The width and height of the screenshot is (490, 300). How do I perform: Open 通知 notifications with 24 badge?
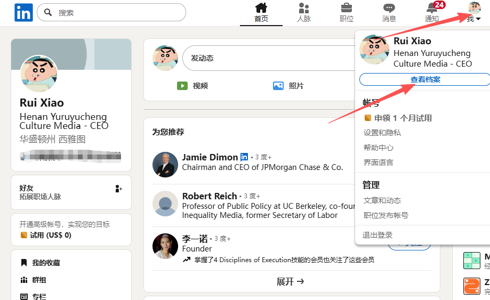[433, 12]
